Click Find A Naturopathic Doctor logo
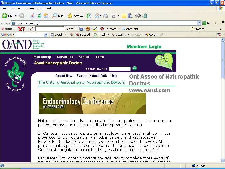The width and height of the screenshot is (225, 169). pyautogui.click(x=16, y=74)
